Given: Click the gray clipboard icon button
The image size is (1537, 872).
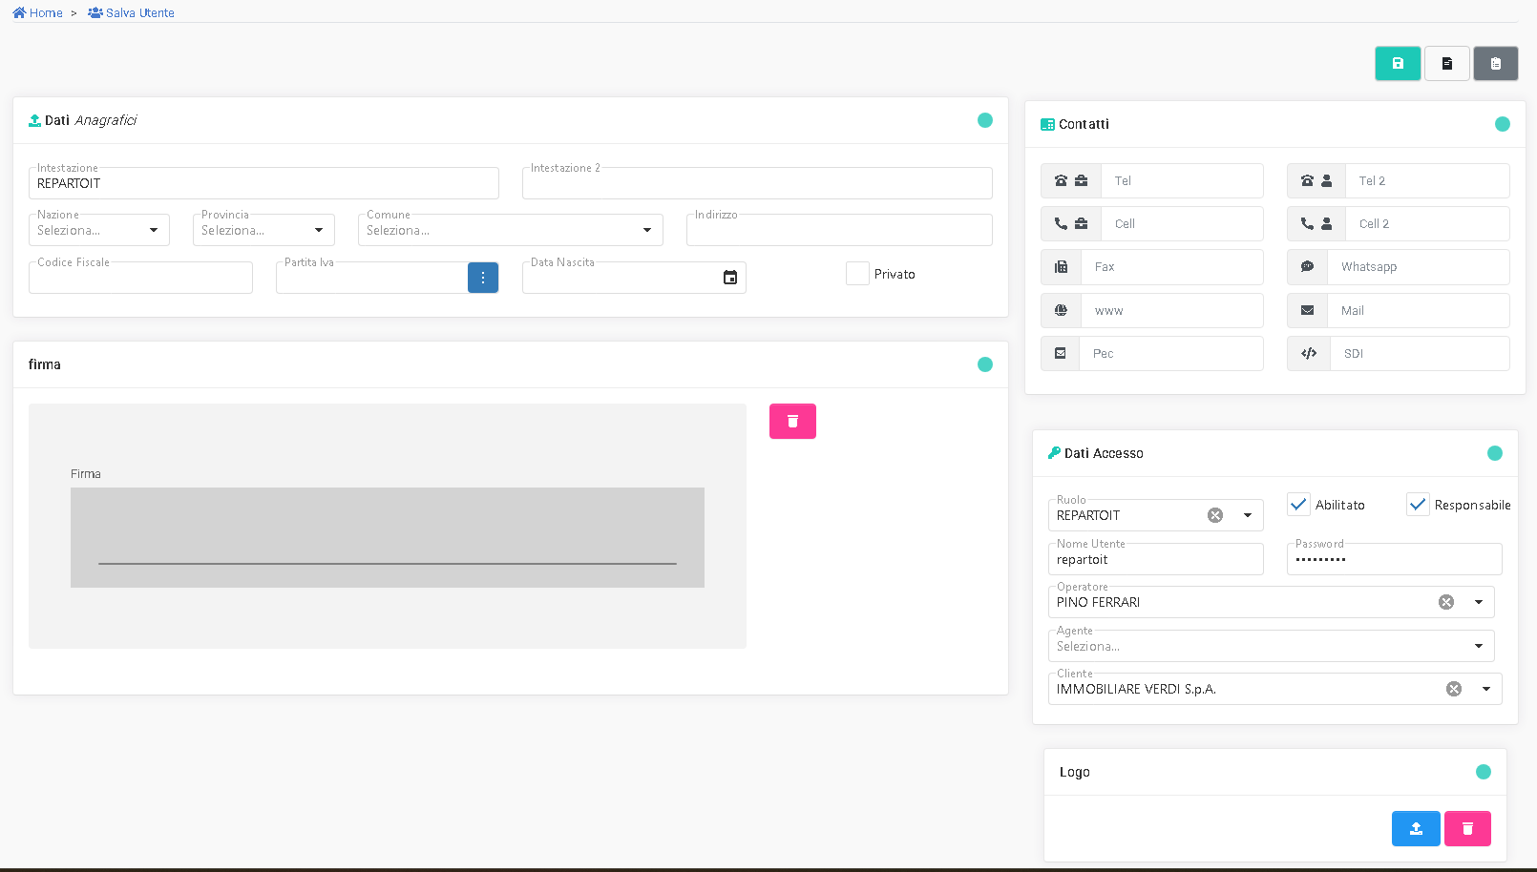Looking at the screenshot, I should (x=1496, y=64).
